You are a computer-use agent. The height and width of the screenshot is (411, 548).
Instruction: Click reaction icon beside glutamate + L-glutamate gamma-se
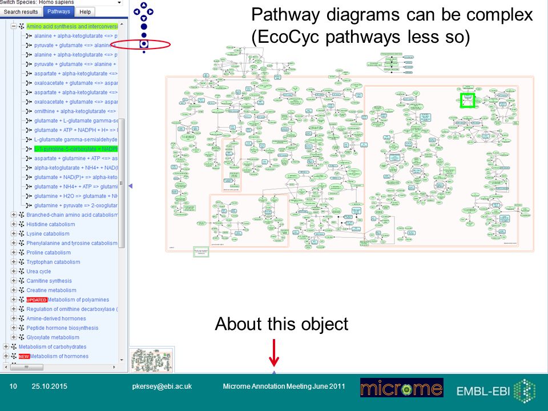point(29,120)
